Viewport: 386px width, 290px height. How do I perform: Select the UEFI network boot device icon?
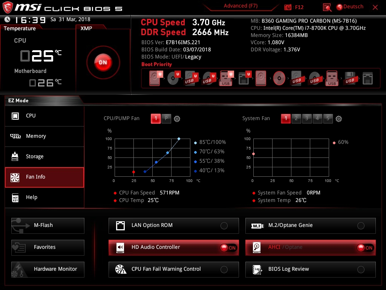pos(245,78)
